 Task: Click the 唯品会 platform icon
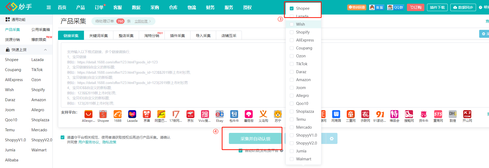(x=394, y=114)
